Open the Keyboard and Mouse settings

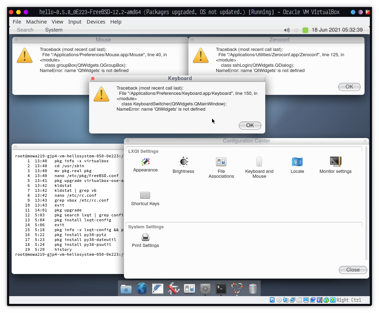[x=259, y=162]
